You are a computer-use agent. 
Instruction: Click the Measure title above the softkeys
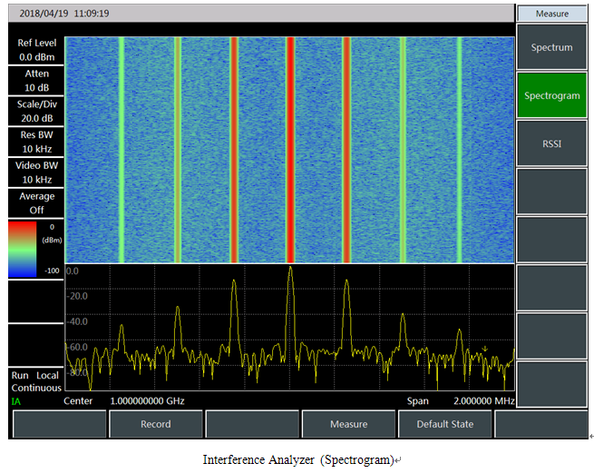click(x=551, y=14)
